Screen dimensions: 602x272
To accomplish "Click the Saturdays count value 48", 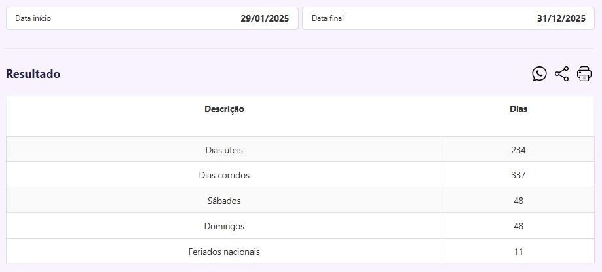I will coord(518,201).
